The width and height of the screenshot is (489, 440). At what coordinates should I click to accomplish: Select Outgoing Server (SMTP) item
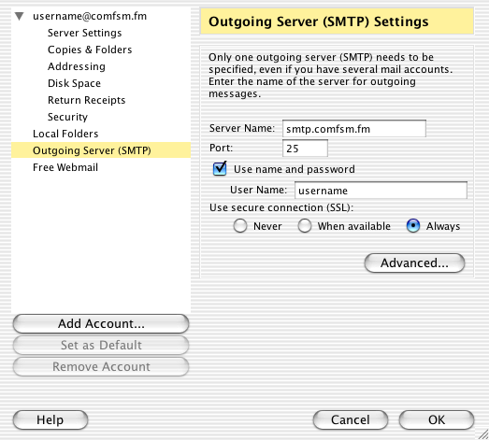tap(101, 150)
